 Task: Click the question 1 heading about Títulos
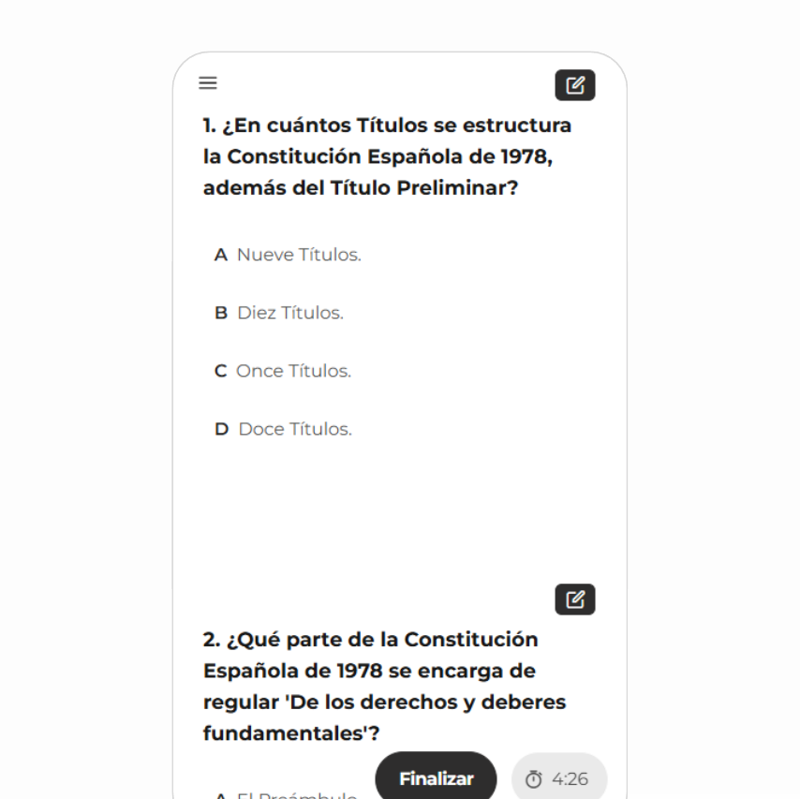pos(387,156)
